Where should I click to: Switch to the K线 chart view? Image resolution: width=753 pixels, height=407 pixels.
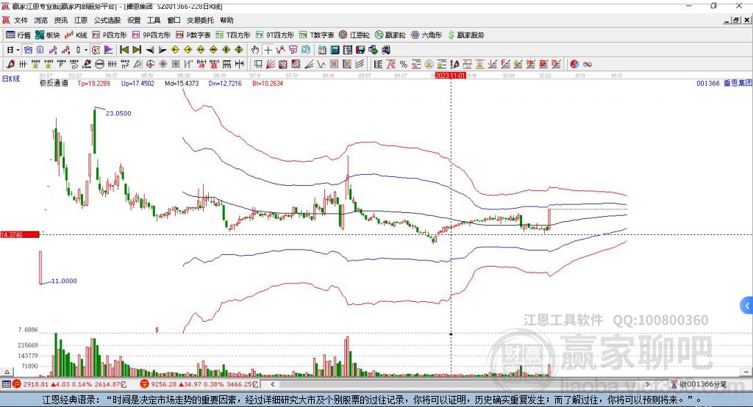[76, 35]
